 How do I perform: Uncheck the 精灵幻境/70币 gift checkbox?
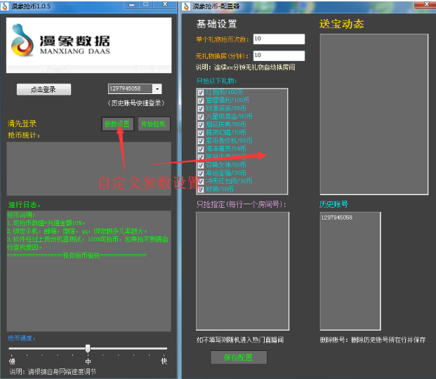tap(201, 133)
